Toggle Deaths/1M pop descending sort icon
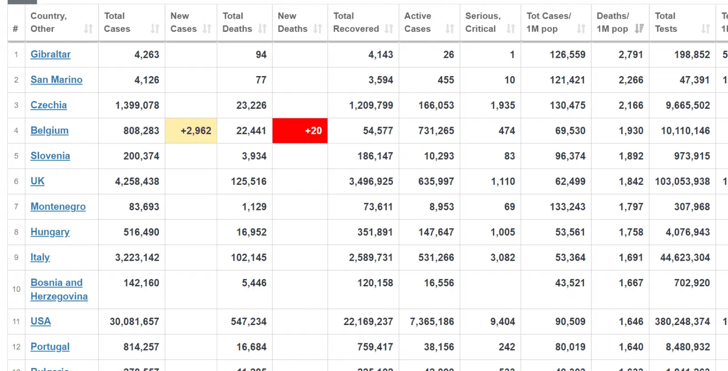Image resolution: width=728 pixels, height=371 pixels. pos(639,29)
